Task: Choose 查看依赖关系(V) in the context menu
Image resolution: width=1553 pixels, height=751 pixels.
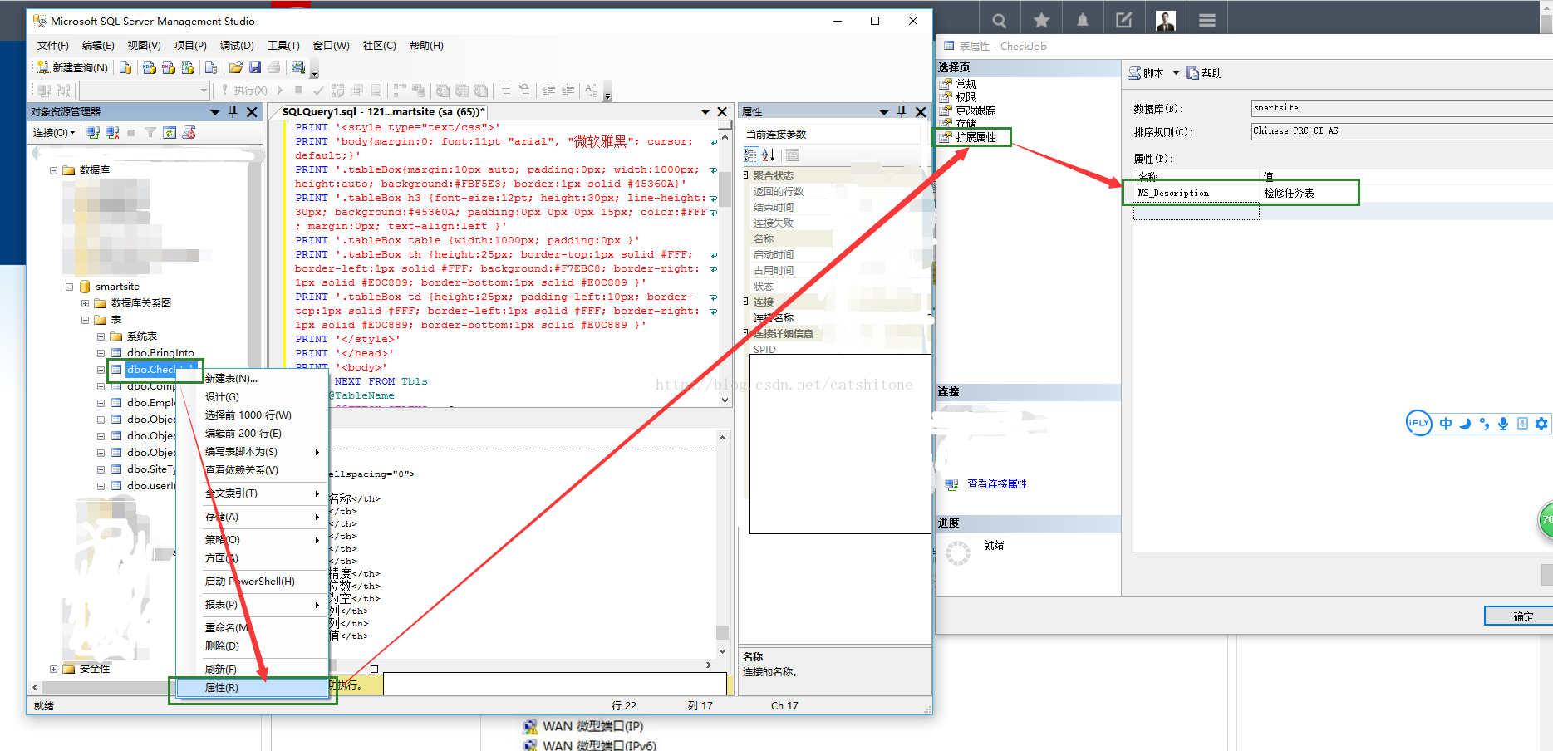Action: (x=253, y=470)
